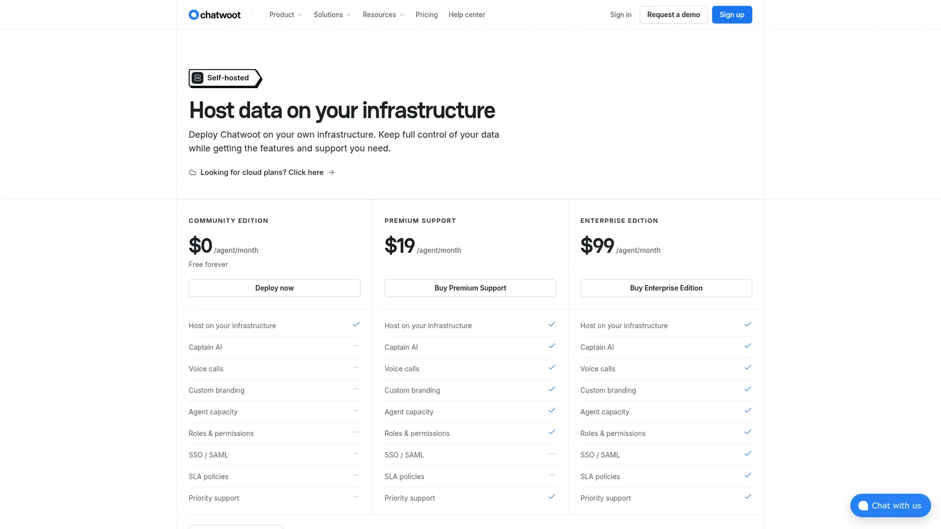The width and height of the screenshot is (941, 529).
Task: Click Community Voice calls dash icon
Action: click(x=356, y=367)
